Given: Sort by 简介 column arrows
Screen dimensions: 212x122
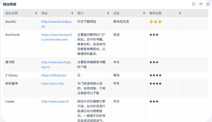Looking at the screenshot, I should click(108, 13).
